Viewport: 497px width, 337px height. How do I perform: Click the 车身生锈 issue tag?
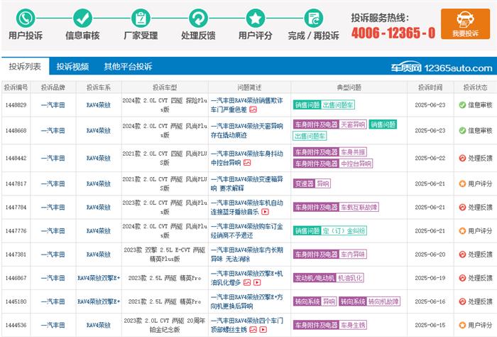pyautogui.click(x=353, y=325)
